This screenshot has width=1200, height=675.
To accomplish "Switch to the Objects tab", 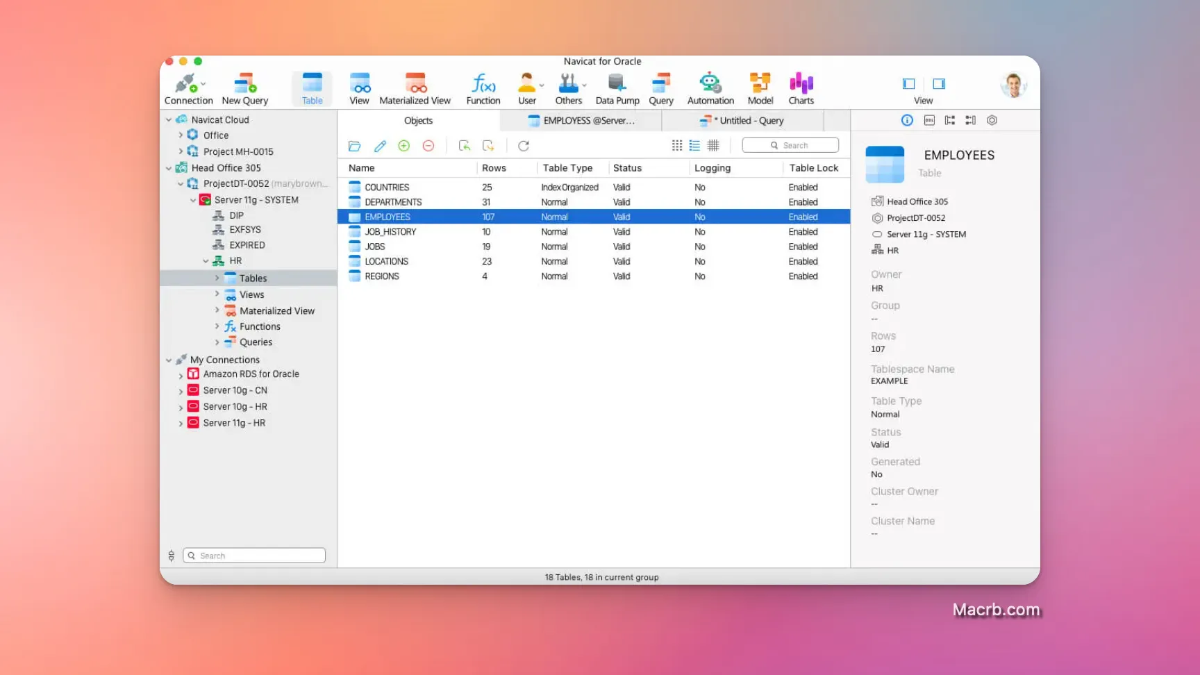I will click(418, 120).
